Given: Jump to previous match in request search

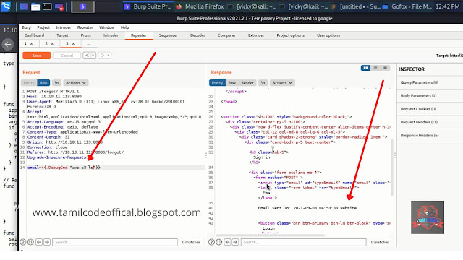Looking at the screenshot, I should click(39, 242).
